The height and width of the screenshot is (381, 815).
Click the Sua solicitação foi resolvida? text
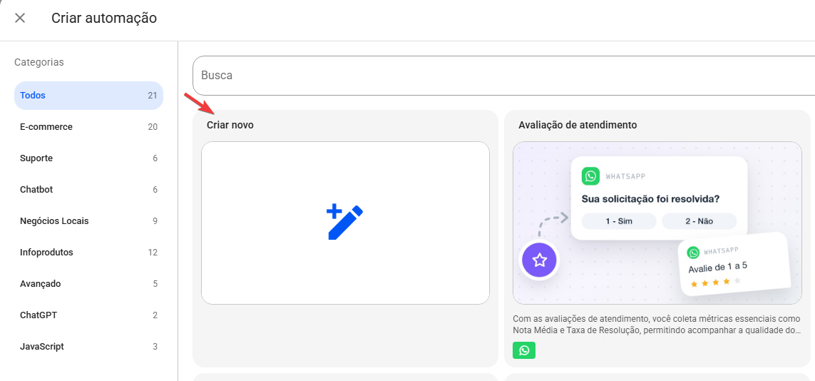point(650,199)
